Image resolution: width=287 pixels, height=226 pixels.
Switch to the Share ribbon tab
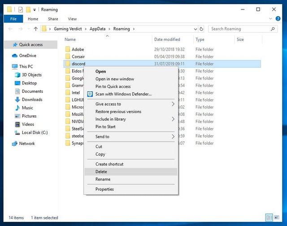[53, 19]
